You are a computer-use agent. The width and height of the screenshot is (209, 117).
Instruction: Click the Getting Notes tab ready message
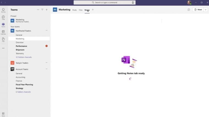point(131,73)
